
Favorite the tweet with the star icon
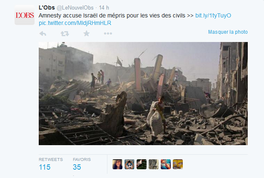point(87,33)
